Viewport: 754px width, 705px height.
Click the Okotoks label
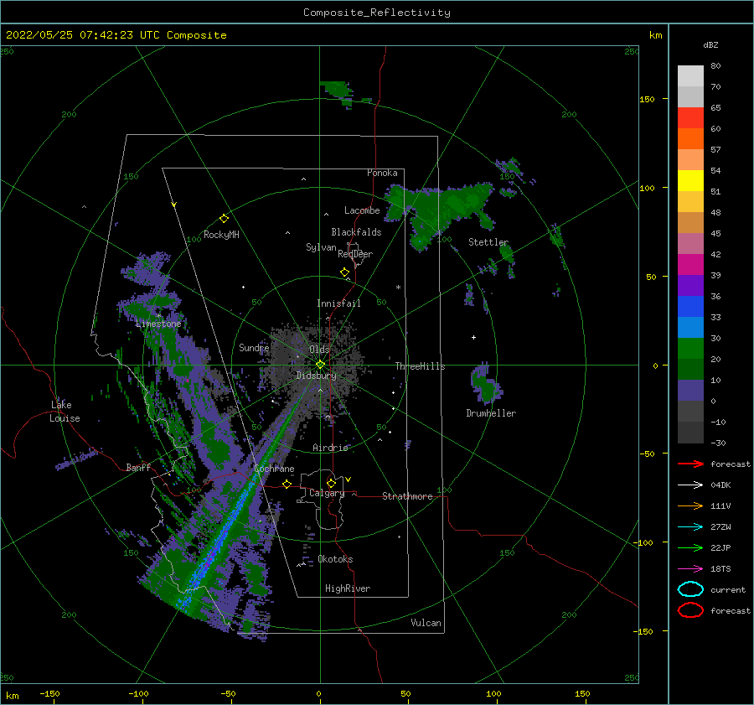[x=335, y=559]
